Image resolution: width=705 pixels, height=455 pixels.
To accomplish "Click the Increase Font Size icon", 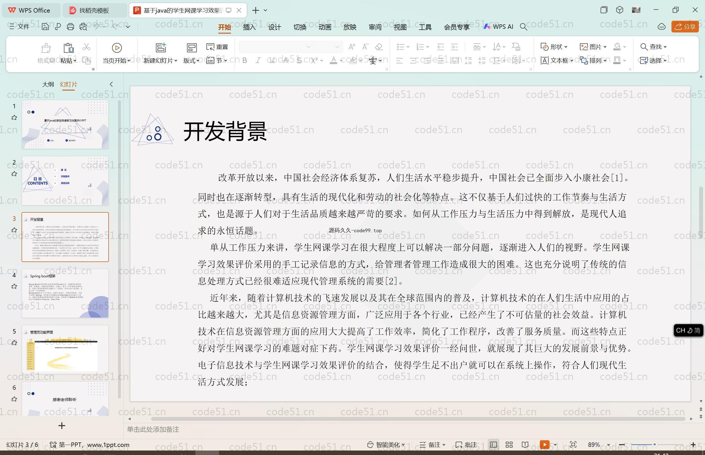I will pyautogui.click(x=352, y=47).
